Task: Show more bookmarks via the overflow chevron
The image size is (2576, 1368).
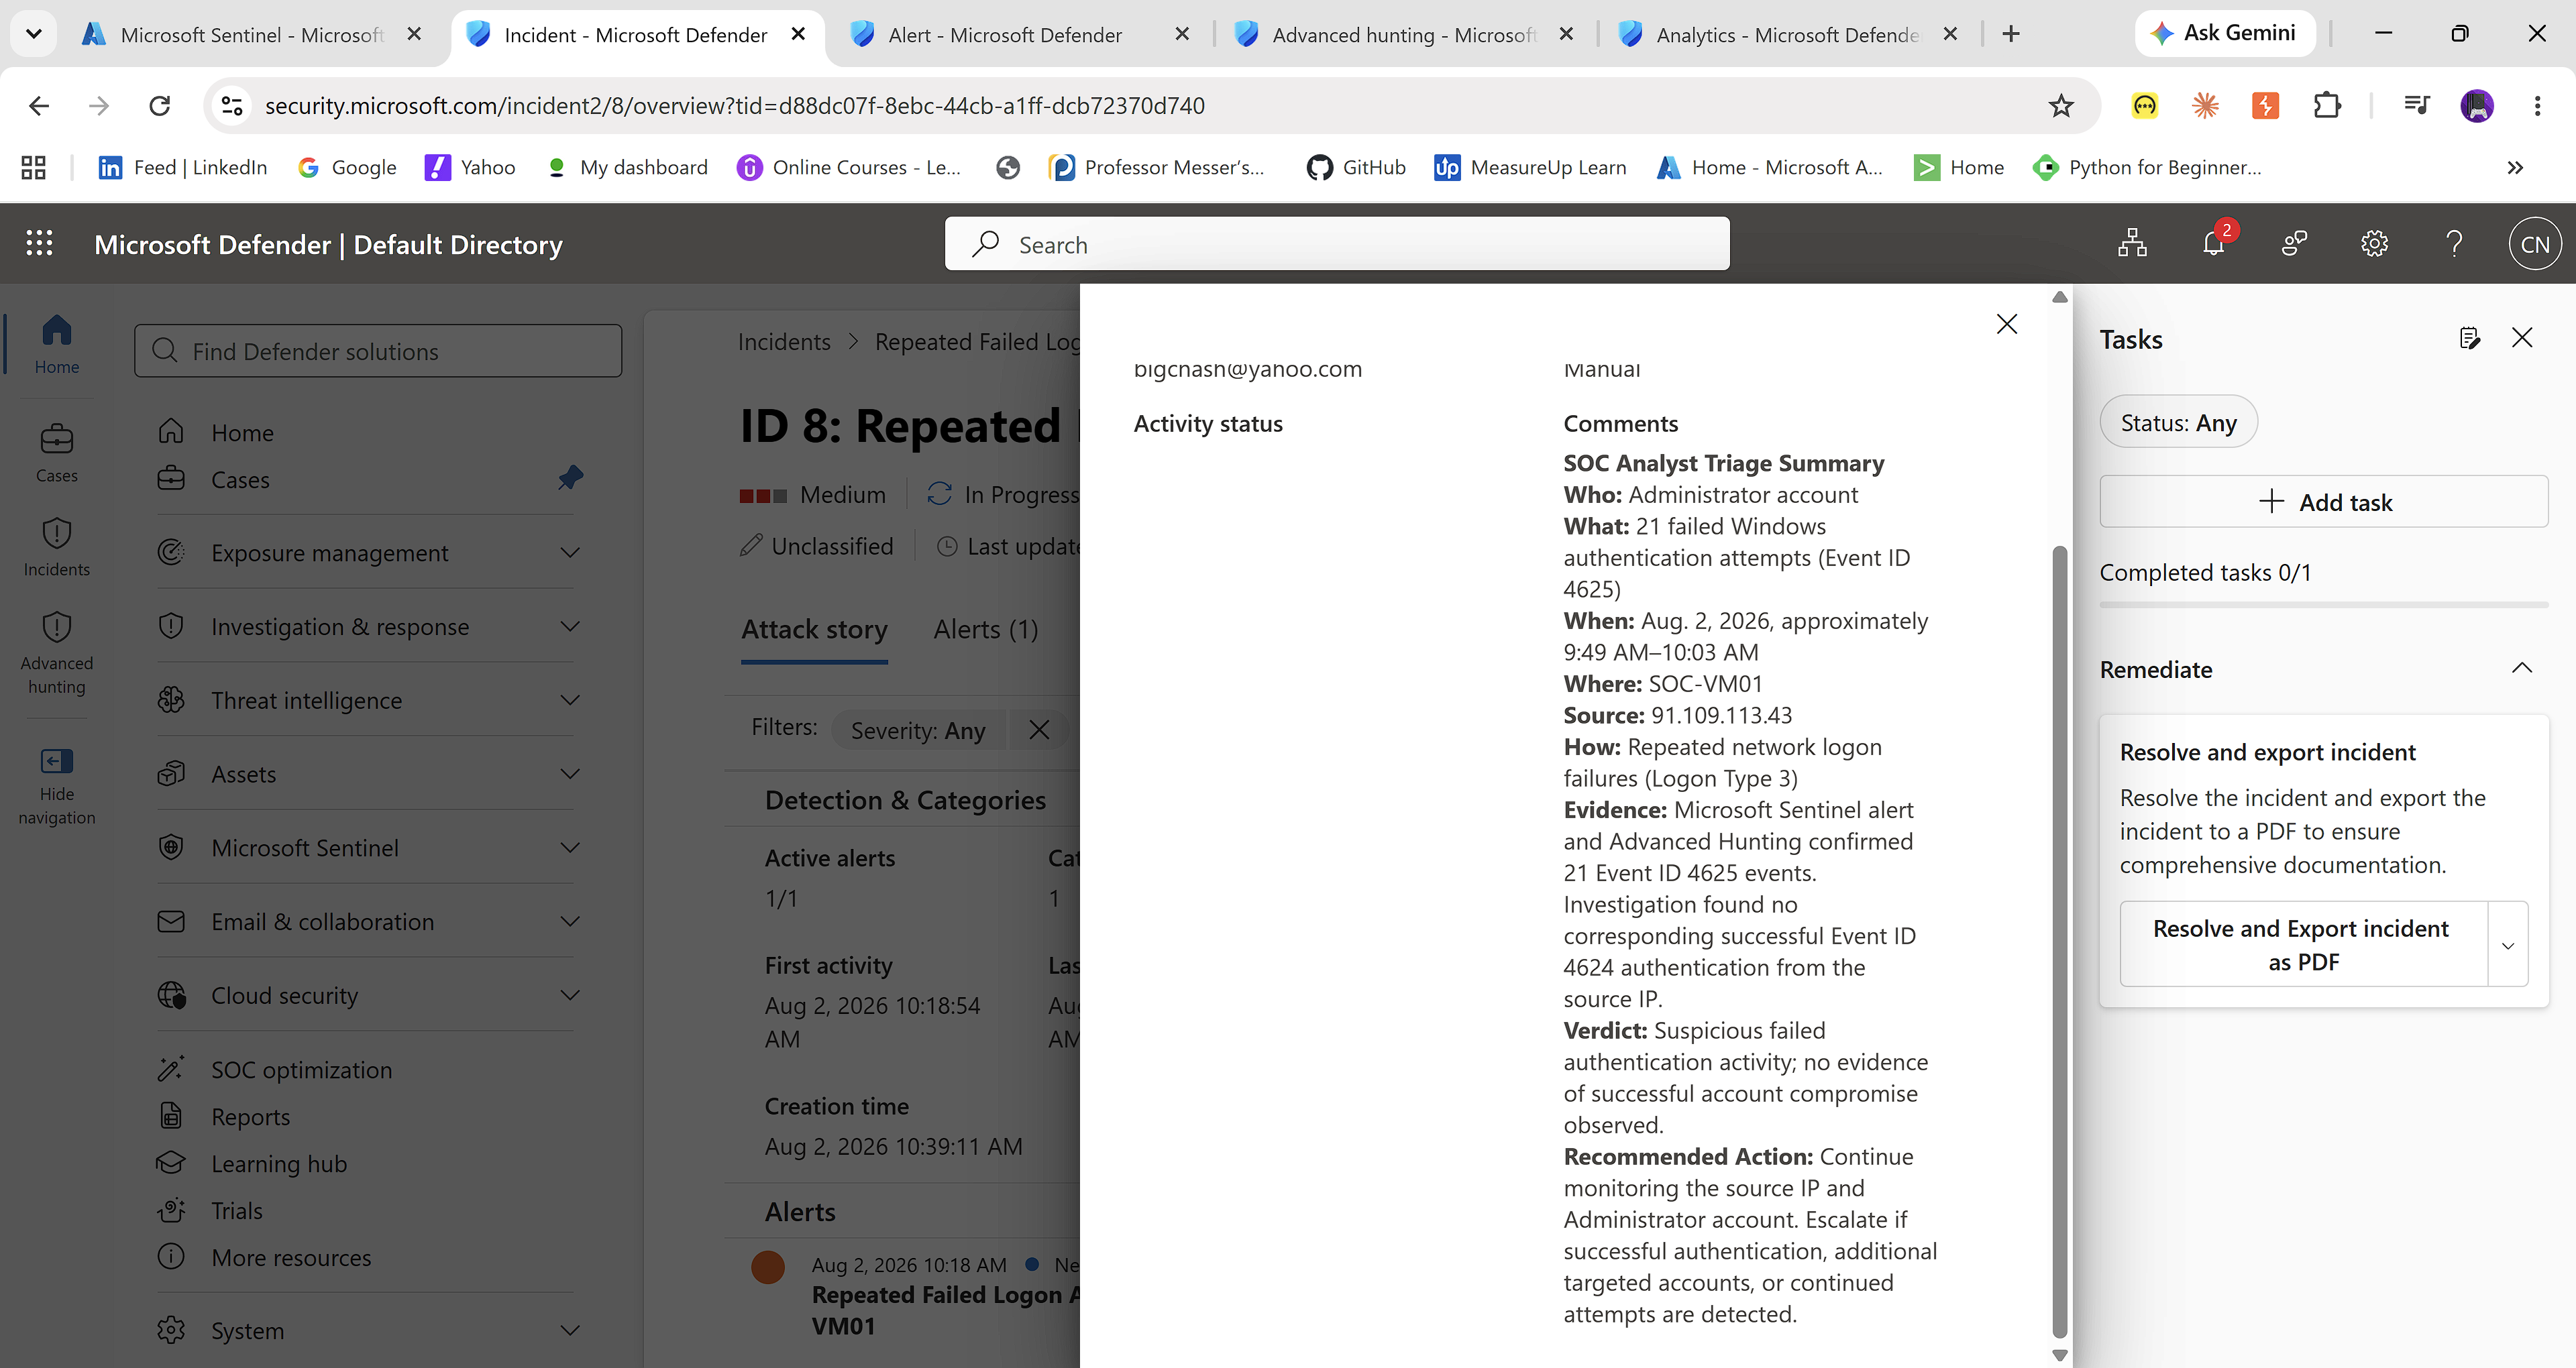Action: (2515, 167)
